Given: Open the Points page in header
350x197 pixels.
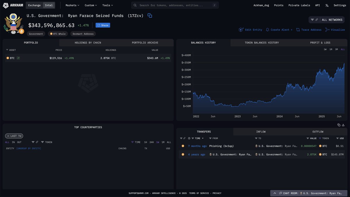Looking at the screenshot, I should (279, 5).
